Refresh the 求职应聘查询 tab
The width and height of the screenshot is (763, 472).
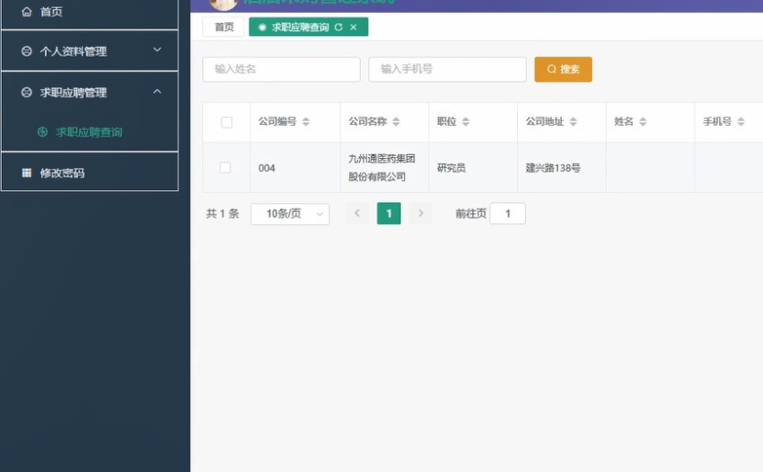(339, 28)
